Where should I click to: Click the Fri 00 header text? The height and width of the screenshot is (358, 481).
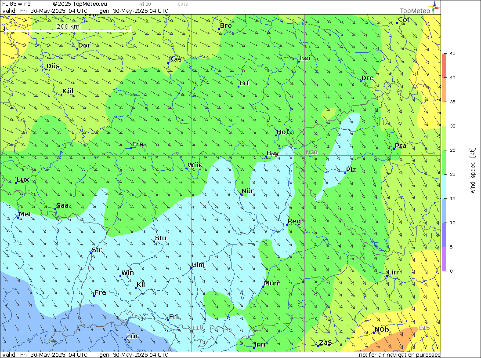145,4
